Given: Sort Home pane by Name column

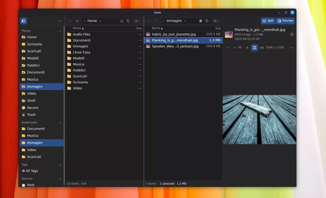Looking at the screenshot, I should click(x=78, y=28).
